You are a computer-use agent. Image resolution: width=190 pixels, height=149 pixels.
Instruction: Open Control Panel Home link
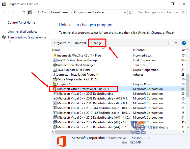21,23
